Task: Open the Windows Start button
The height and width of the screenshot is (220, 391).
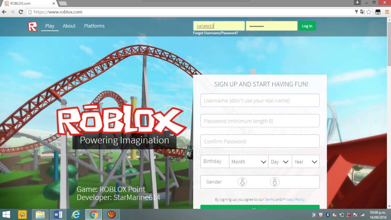Action: [x=6, y=215]
